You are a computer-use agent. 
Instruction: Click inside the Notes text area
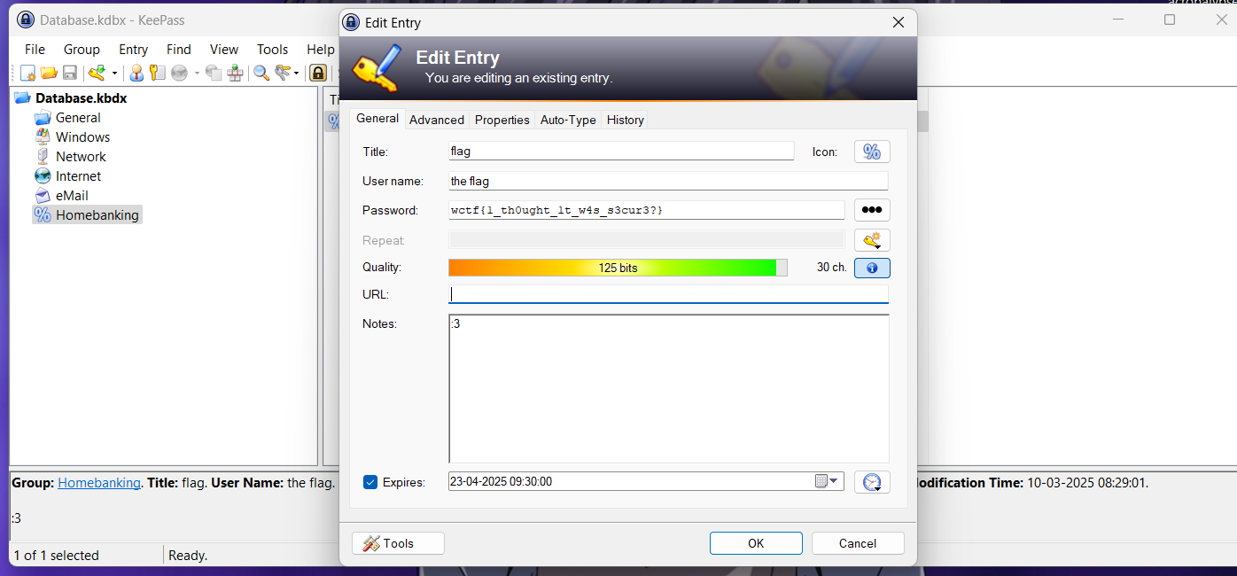(668, 388)
